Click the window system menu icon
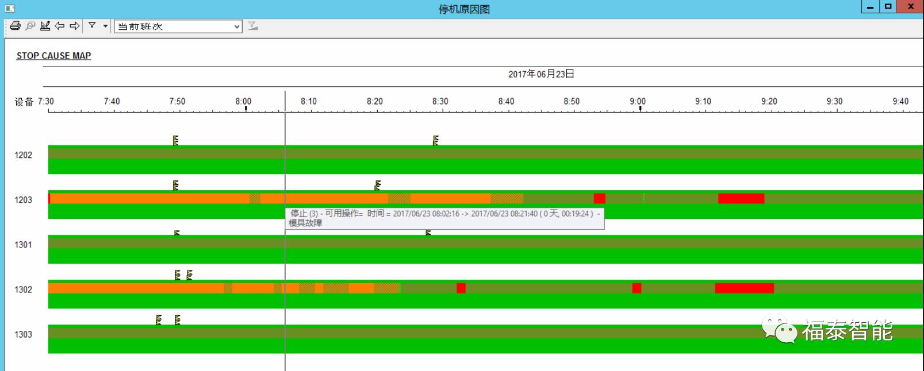The width and height of the screenshot is (924, 371). click(x=10, y=8)
